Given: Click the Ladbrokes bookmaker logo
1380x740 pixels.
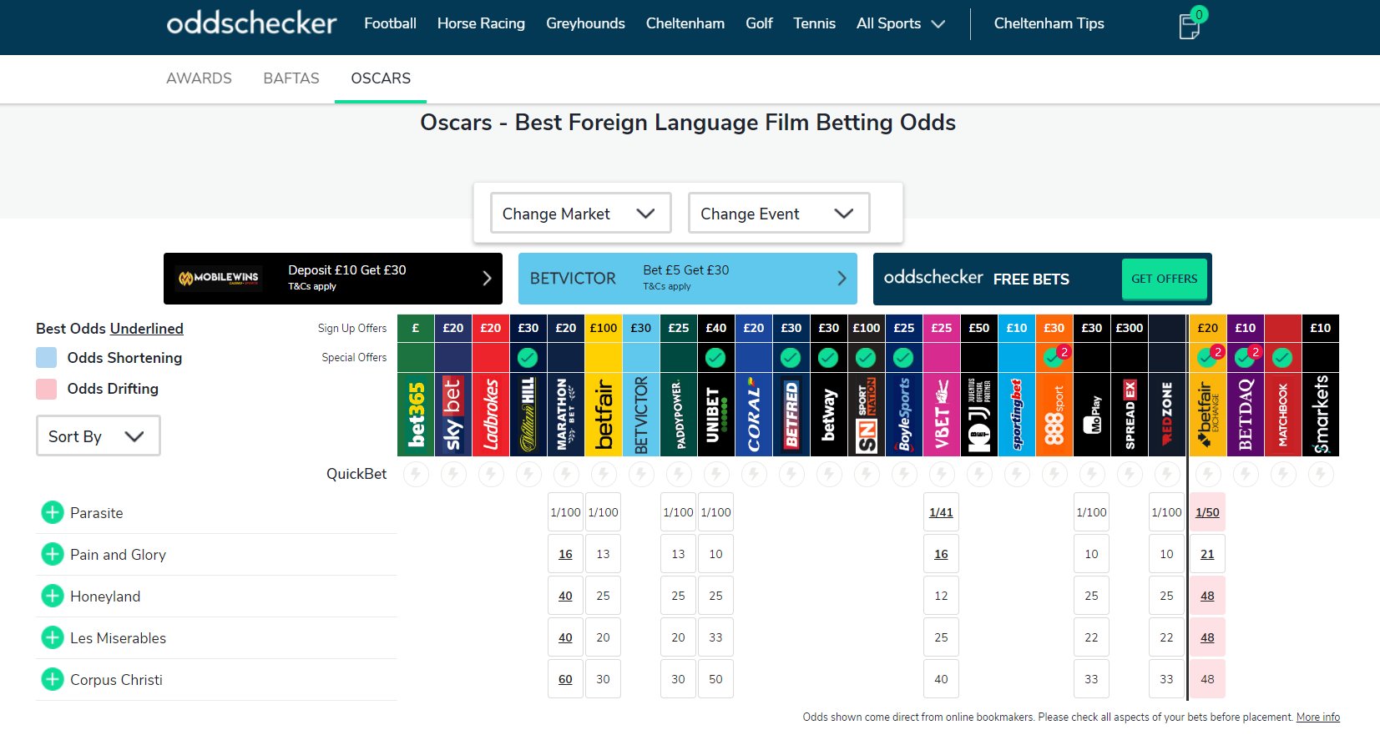Looking at the screenshot, I should [x=491, y=415].
